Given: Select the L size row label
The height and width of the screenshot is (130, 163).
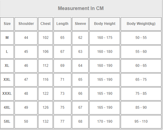Looking at the screenshot, I should pyautogui.click(x=7, y=52).
